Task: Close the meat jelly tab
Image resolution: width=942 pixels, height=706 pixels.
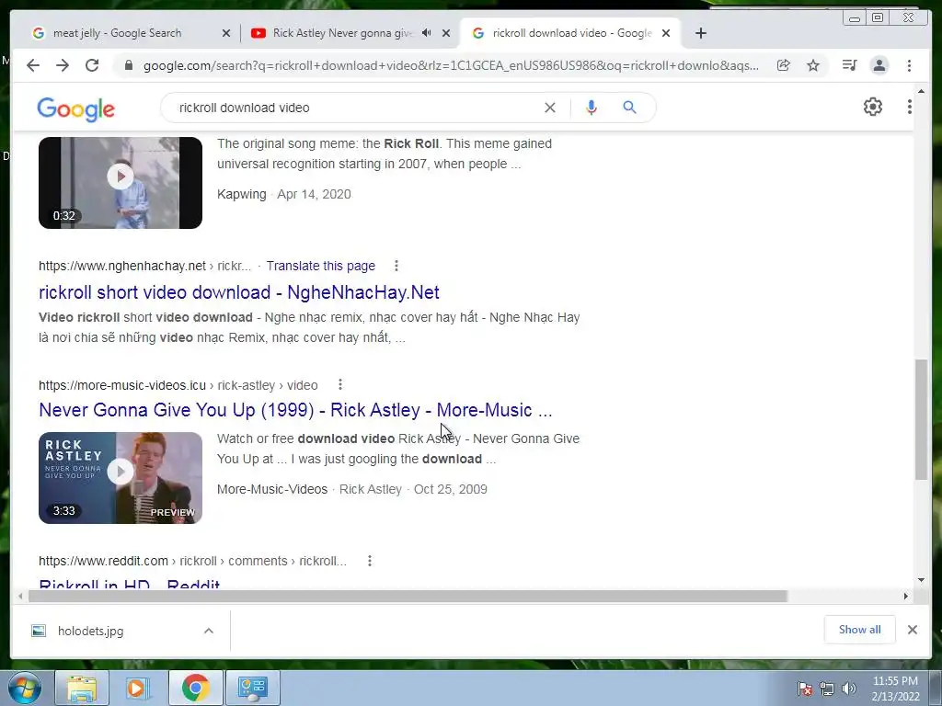Action: pos(226,33)
